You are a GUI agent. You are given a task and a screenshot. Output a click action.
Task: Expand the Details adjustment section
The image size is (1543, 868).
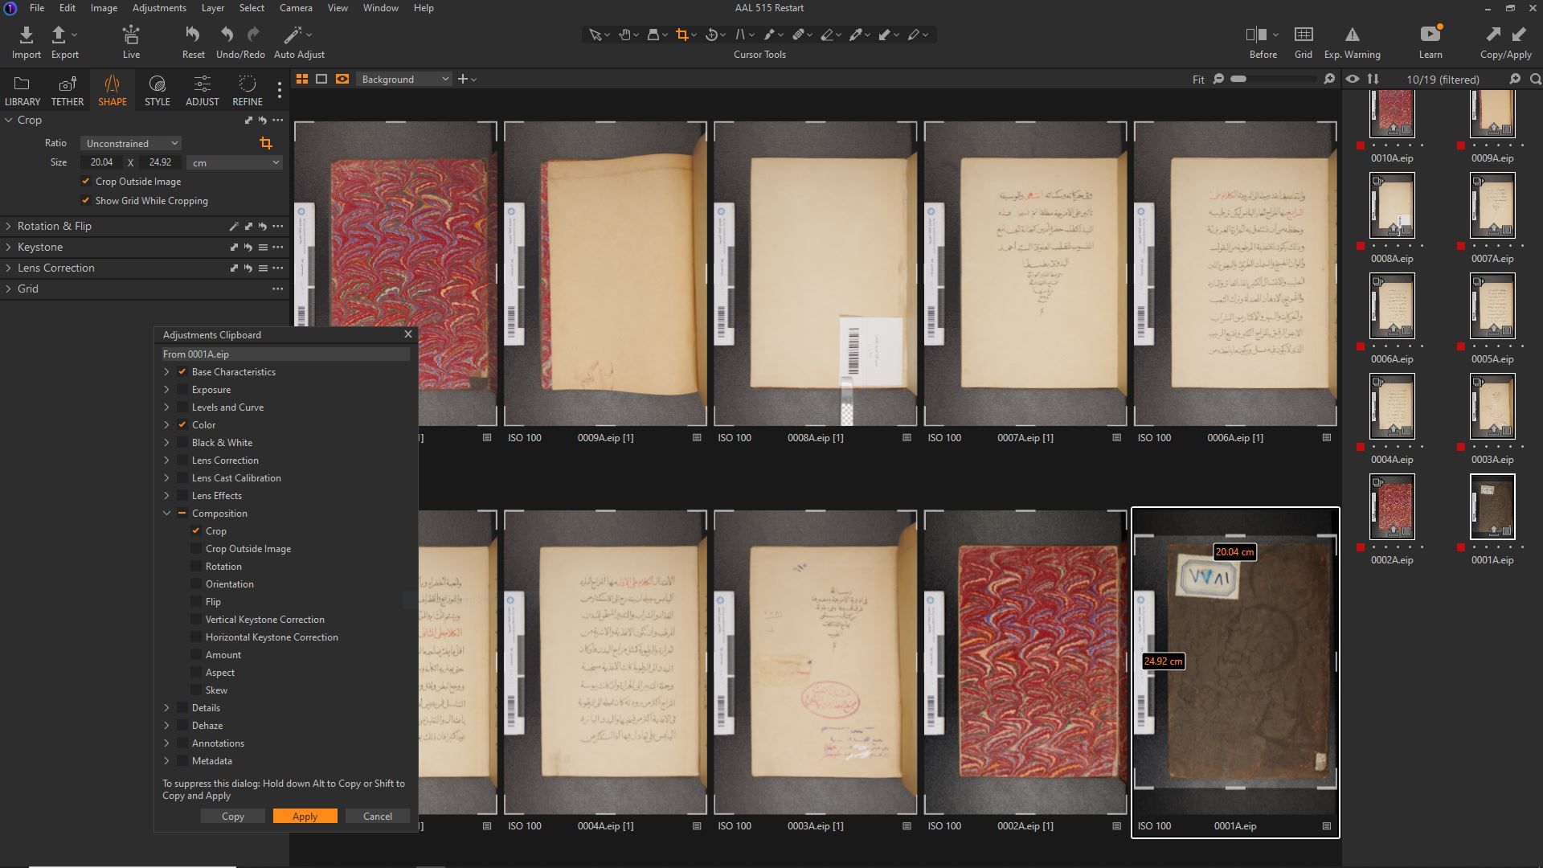point(166,707)
